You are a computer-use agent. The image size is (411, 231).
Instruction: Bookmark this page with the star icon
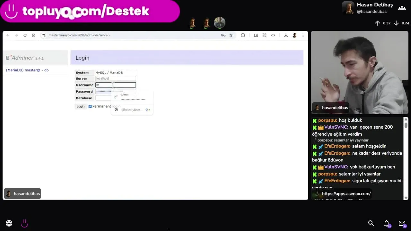(x=231, y=35)
